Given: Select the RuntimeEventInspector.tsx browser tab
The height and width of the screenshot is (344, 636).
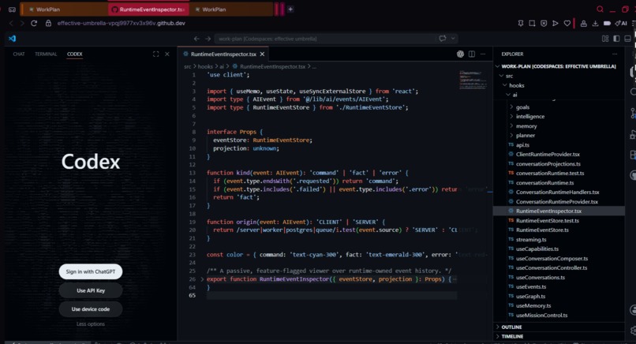Looking at the screenshot, I should pyautogui.click(x=148, y=9).
